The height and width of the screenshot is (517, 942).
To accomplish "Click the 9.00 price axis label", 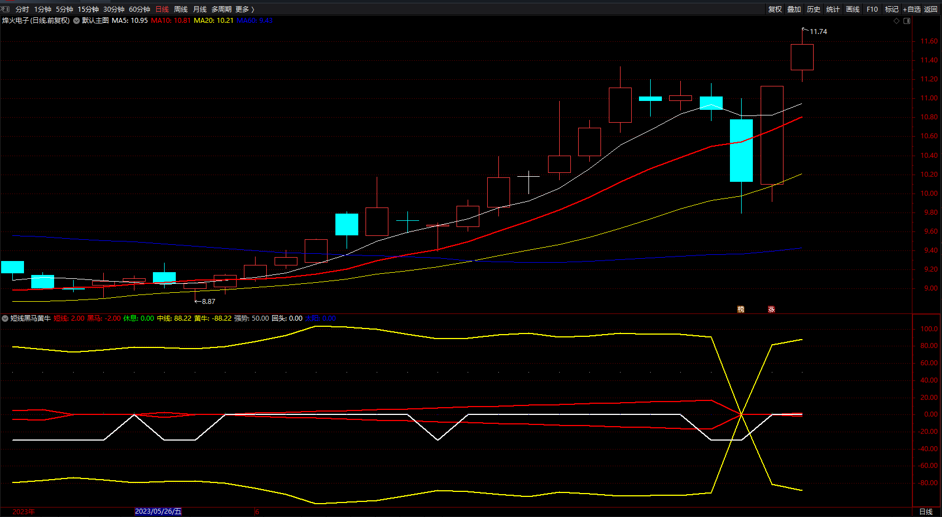I will click(931, 288).
